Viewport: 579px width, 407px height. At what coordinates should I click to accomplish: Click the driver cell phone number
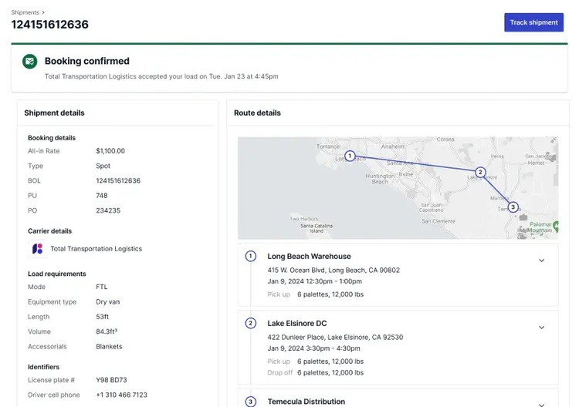pyautogui.click(x=121, y=395)
